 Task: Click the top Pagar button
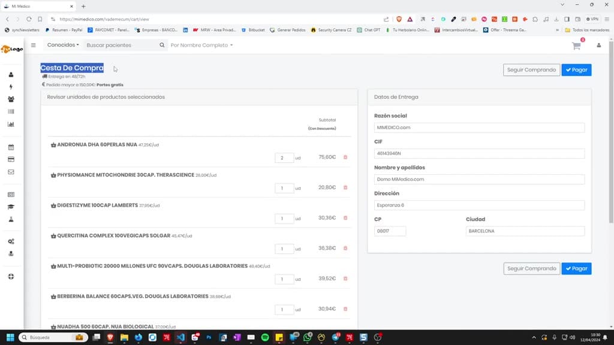576,69
